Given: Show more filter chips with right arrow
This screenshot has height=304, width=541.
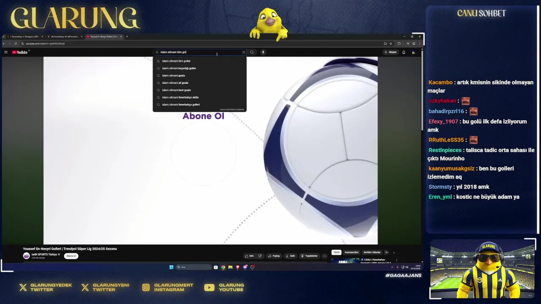Looking at the screenshot, I should (x=394, y=252).
